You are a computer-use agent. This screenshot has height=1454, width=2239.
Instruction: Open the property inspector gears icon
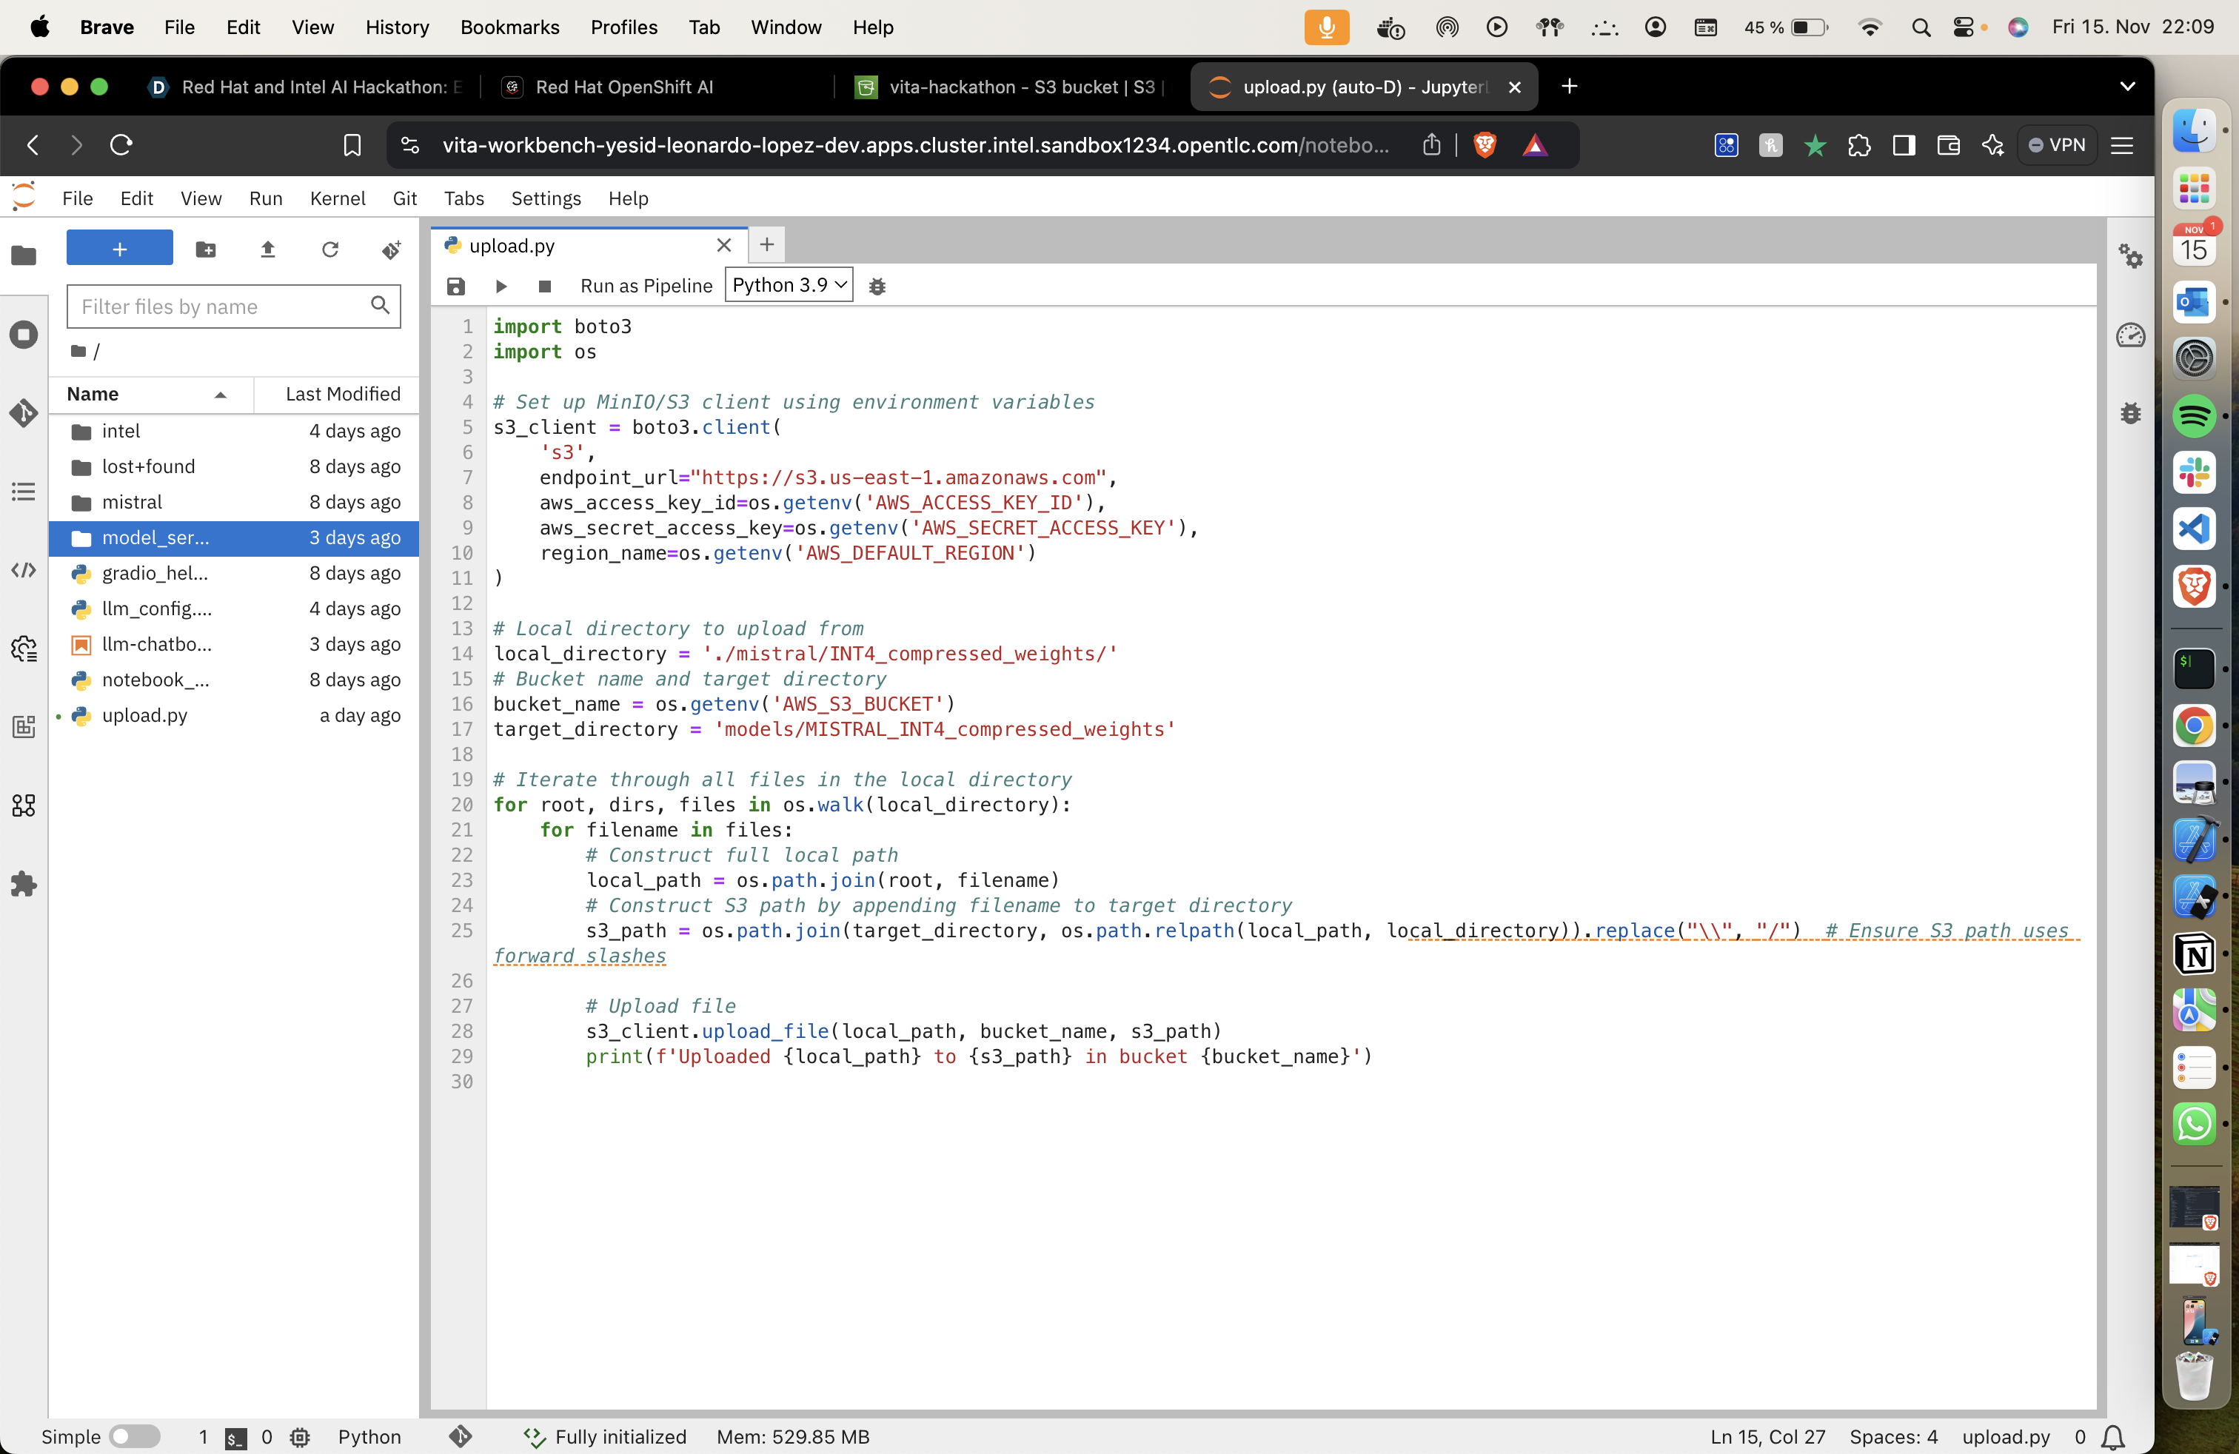(2130, 256)
